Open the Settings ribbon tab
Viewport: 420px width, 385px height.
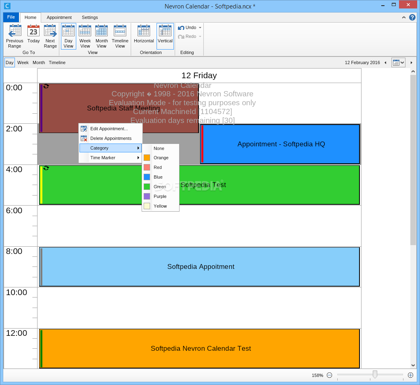(x=90, y=17)
